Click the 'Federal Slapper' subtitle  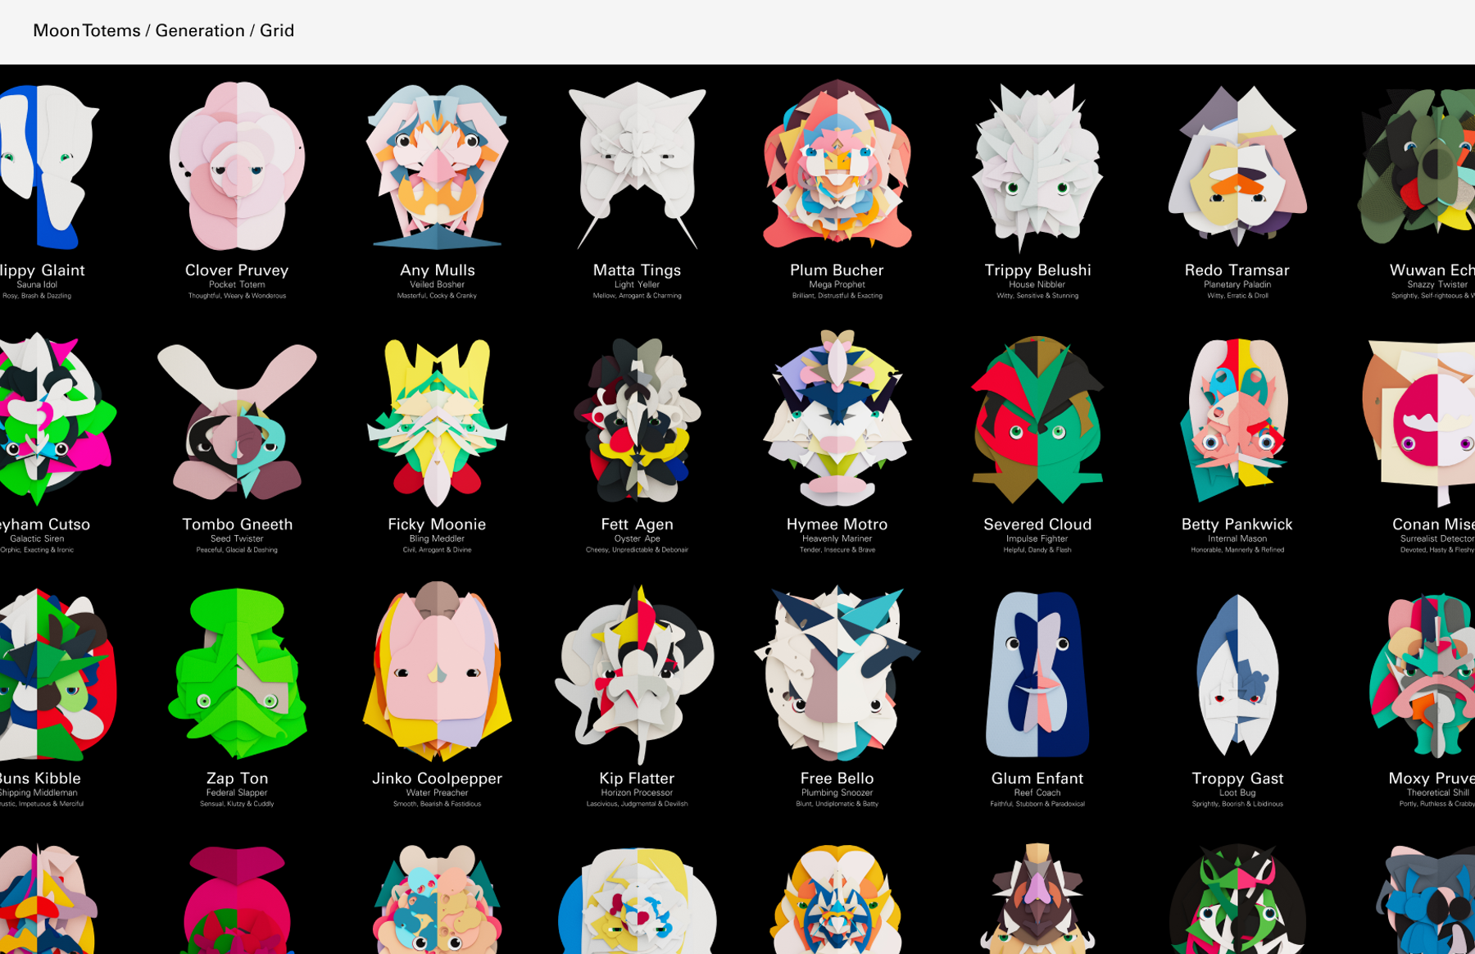[x=237, y=793]
